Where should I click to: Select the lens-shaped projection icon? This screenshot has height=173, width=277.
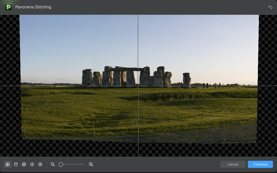tap(32, 164)
